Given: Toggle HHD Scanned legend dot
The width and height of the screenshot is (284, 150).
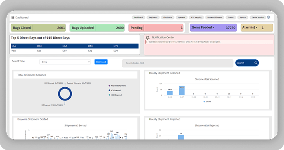Looking at the screenshot, I should coord(110,95).
